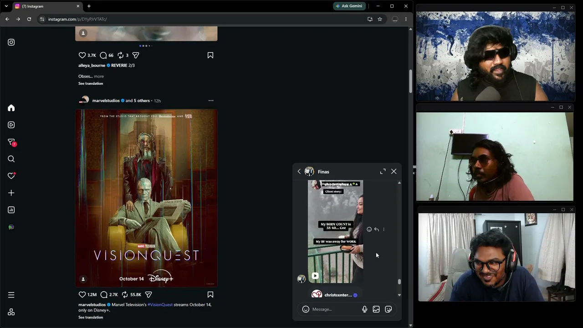Open the Chrome three-dot menu
This screenshot has width=583, height=328.
[x=406, y=19]
